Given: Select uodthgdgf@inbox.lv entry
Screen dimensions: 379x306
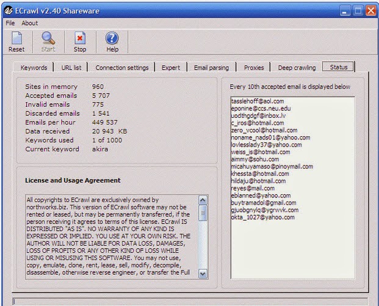Looking at the screenshot, I should 258,115.
